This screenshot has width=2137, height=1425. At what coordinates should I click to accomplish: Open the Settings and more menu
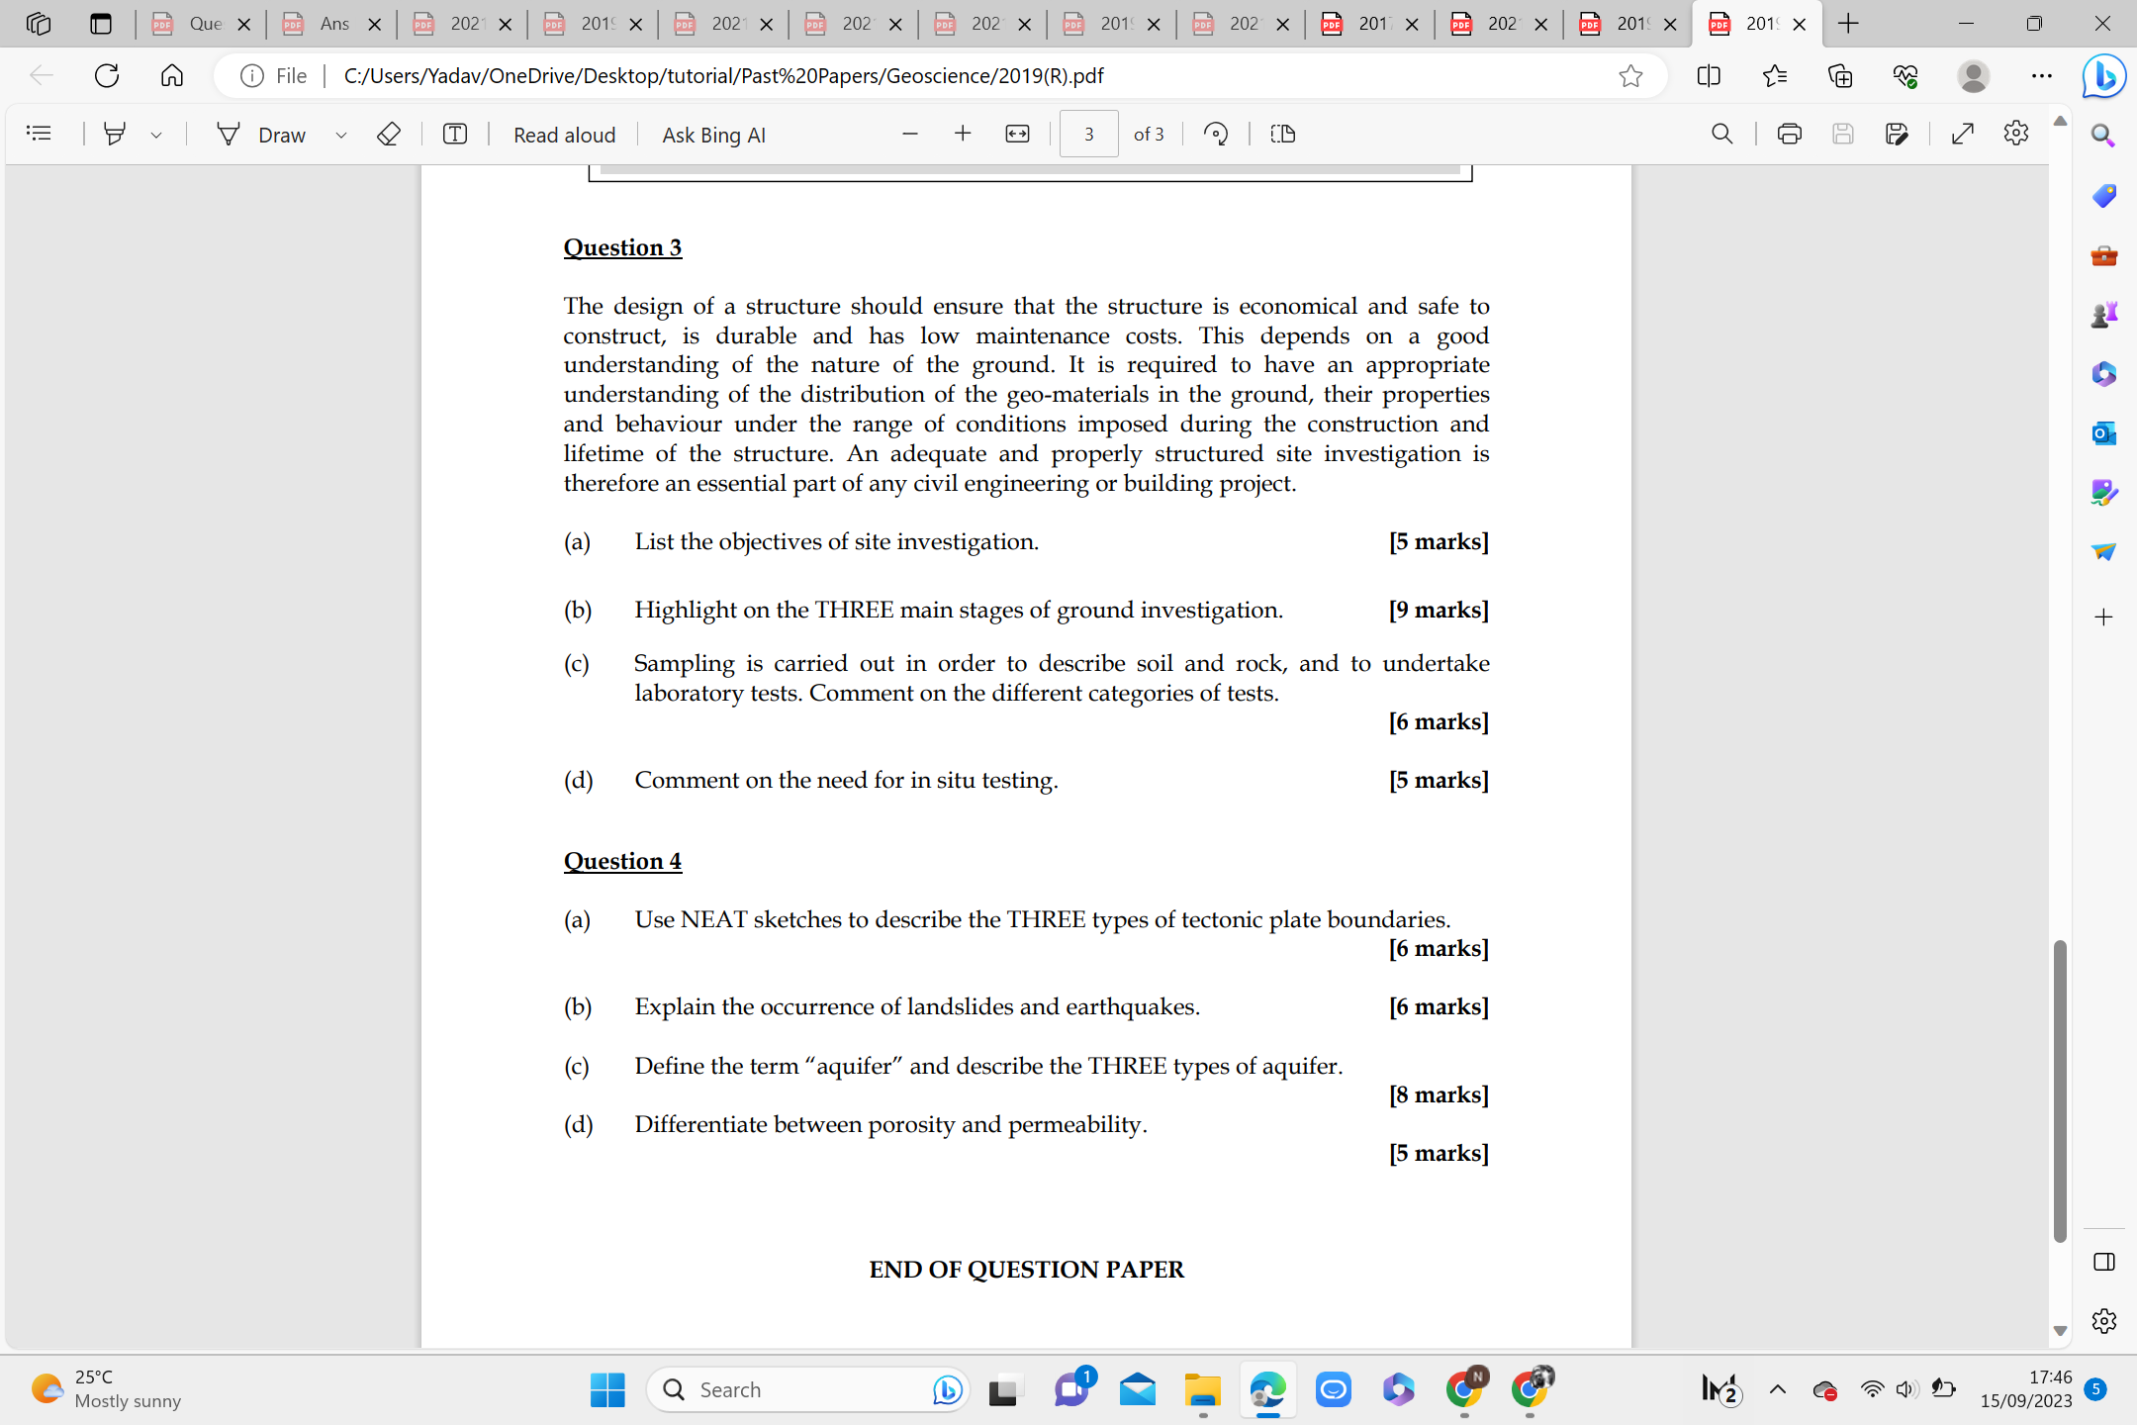point(2042,75)
